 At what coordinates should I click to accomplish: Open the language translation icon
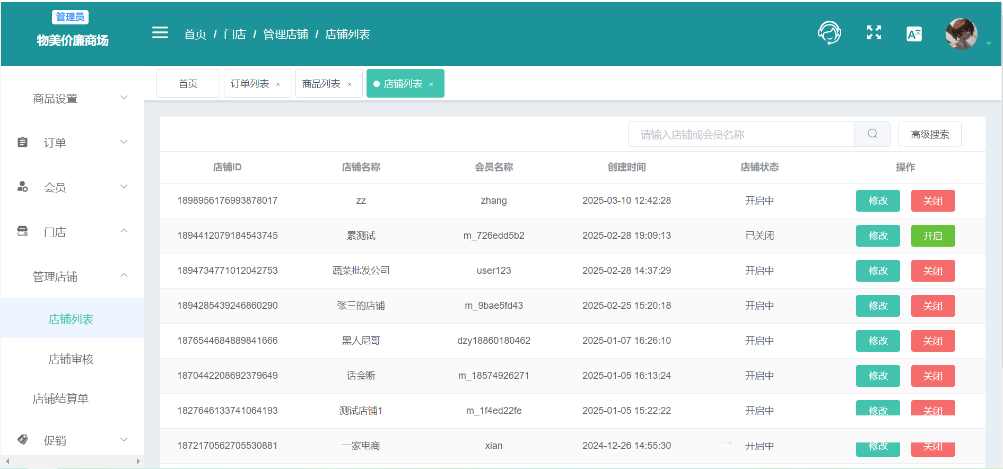pos(914,34)
